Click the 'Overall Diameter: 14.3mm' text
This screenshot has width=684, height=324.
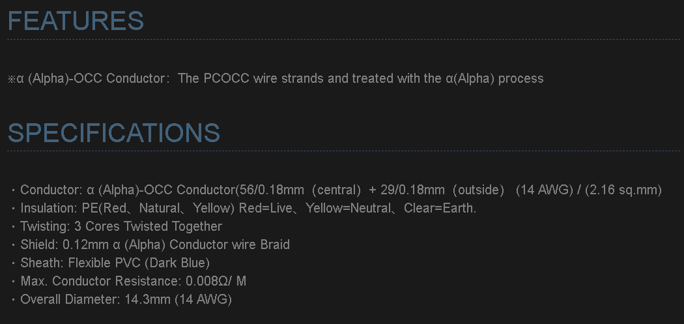point(96,300)
